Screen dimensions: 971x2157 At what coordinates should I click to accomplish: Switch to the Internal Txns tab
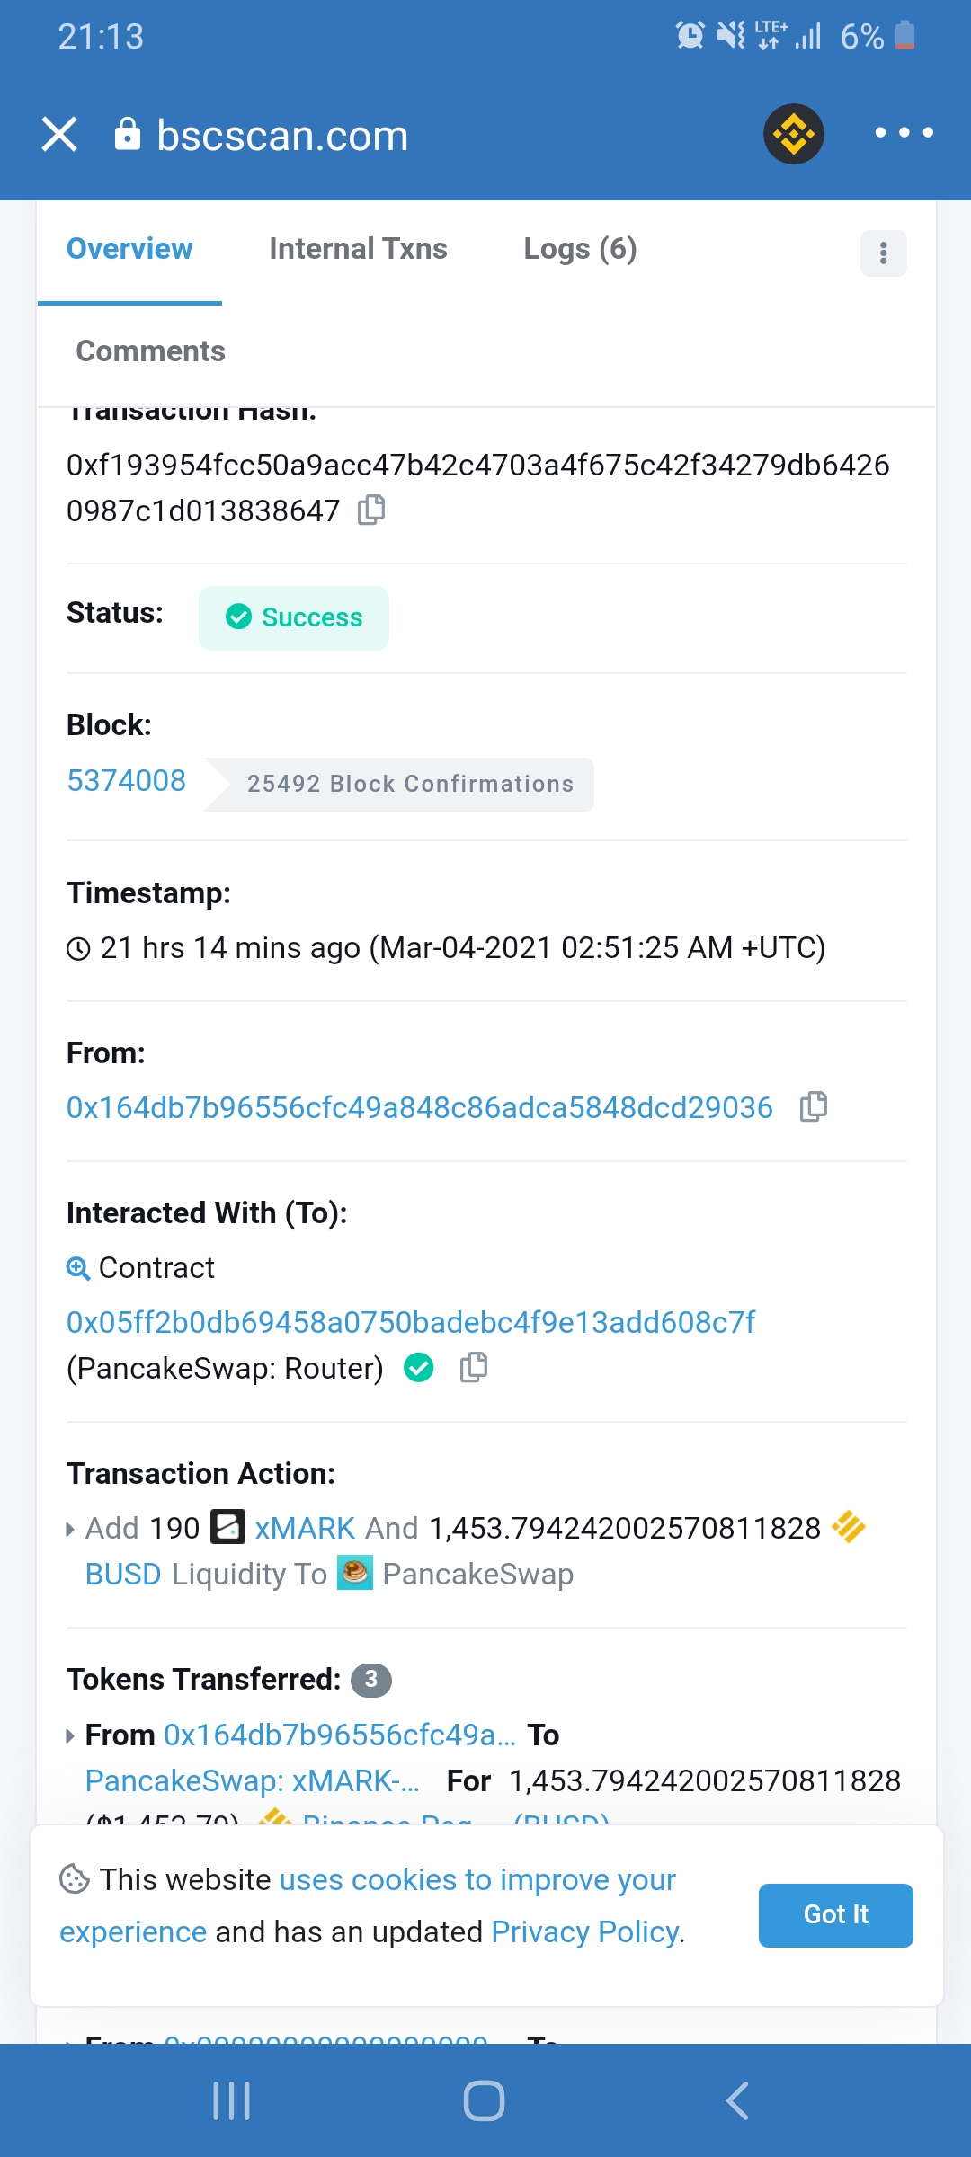click(x=358, y=249)
